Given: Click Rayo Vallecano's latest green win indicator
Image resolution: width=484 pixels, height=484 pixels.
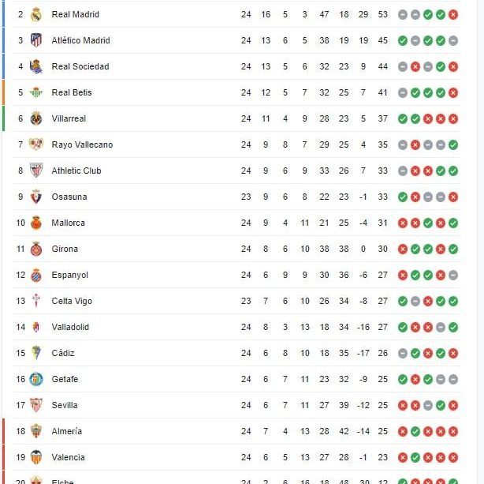Looking at the screenshot, I should [x=453, y=144].
